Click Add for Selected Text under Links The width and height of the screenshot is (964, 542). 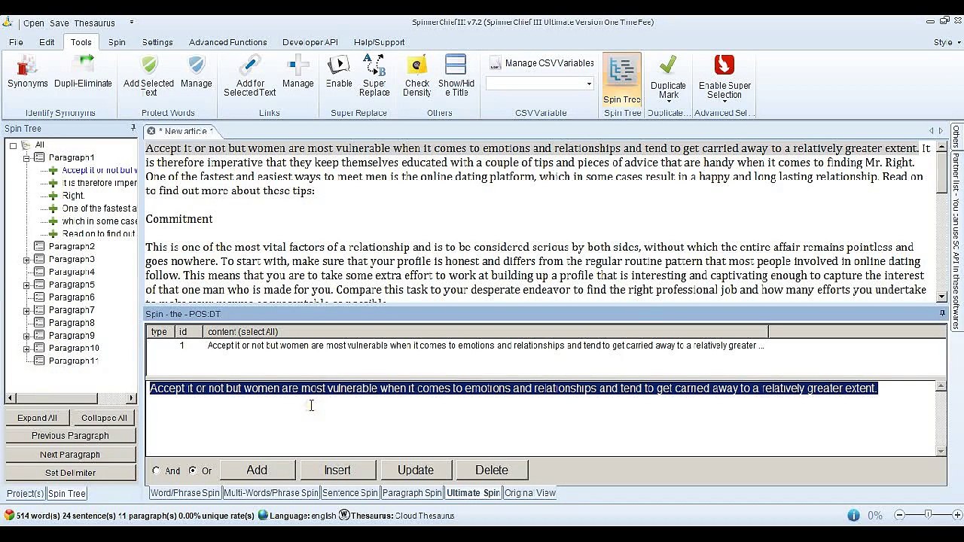250,75
